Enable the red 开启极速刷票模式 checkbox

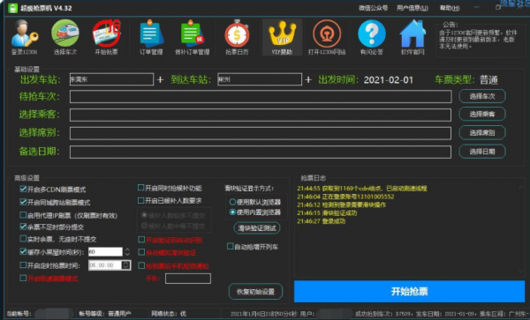(23, 279)
